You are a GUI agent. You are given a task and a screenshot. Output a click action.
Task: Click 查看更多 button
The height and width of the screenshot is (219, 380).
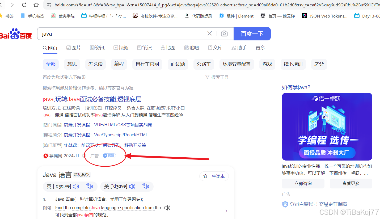click(x=351, y=183)
